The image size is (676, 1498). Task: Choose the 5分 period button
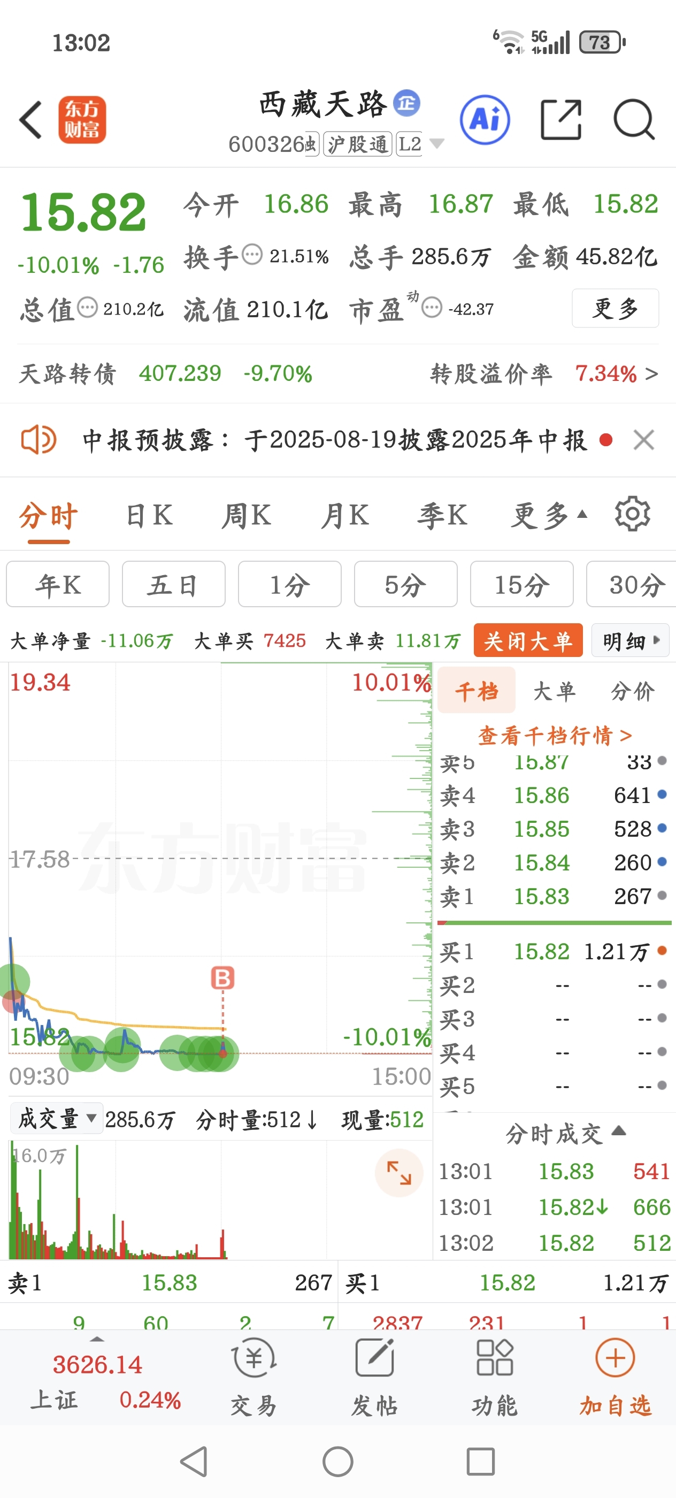[x=406, y=584]
